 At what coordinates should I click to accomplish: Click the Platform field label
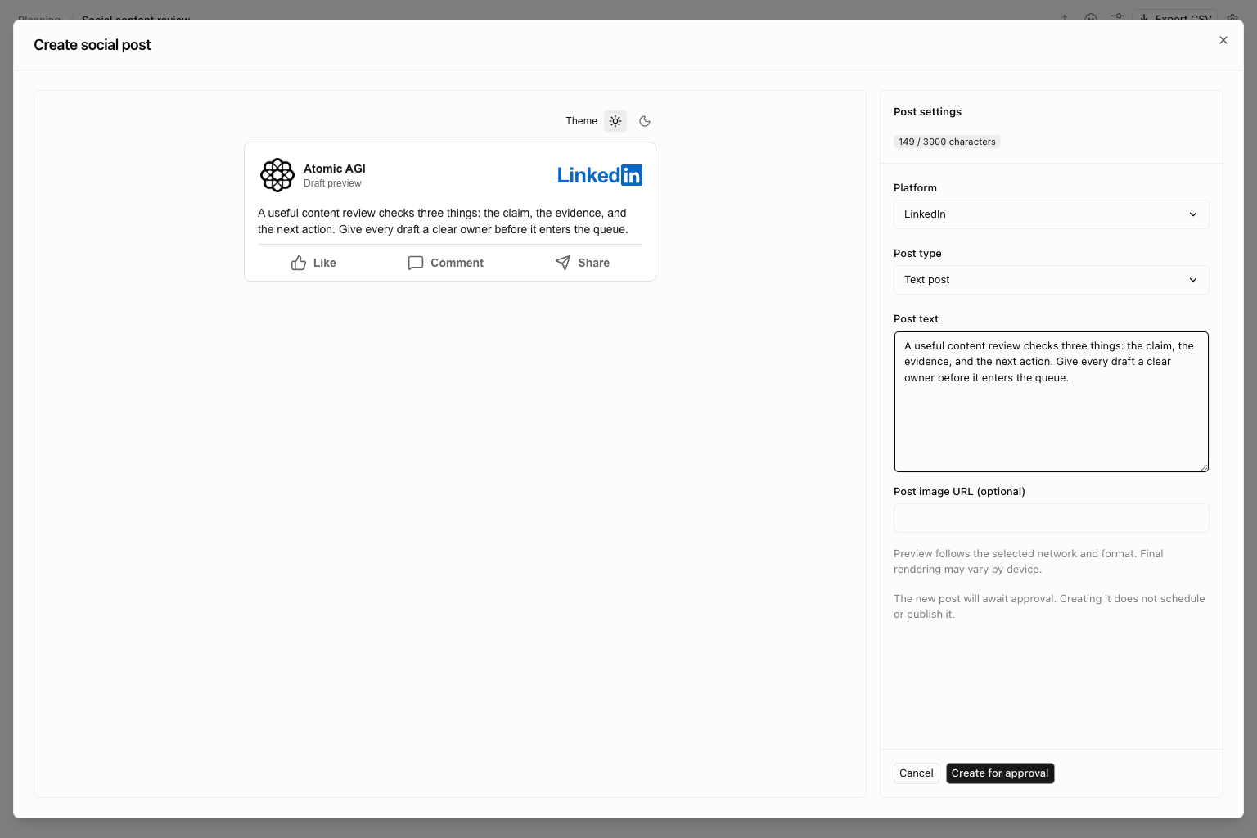point(915,188)
